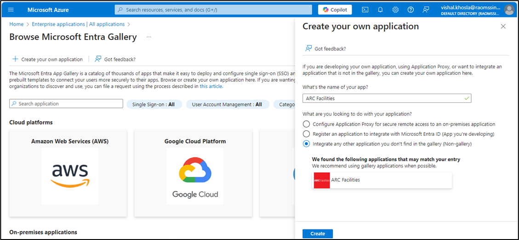Image resolution: width=519 pixels, height=240 pixels.
Task: Click Got feedback in gallery toolbar
Action: tap(115, 59)
